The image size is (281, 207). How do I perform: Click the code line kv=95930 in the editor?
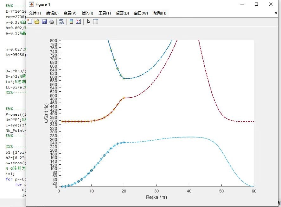point(16,55)
